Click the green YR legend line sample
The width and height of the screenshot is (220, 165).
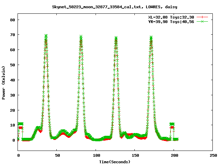202,21
